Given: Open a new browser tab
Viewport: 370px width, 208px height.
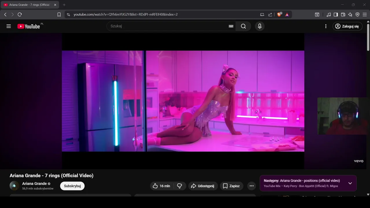Looking at the screenshot, I should click(64, 5).
